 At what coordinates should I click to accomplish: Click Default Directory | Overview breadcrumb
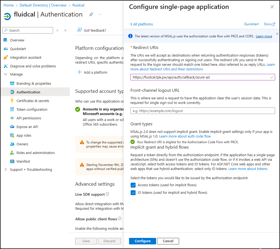pos(43,5)
